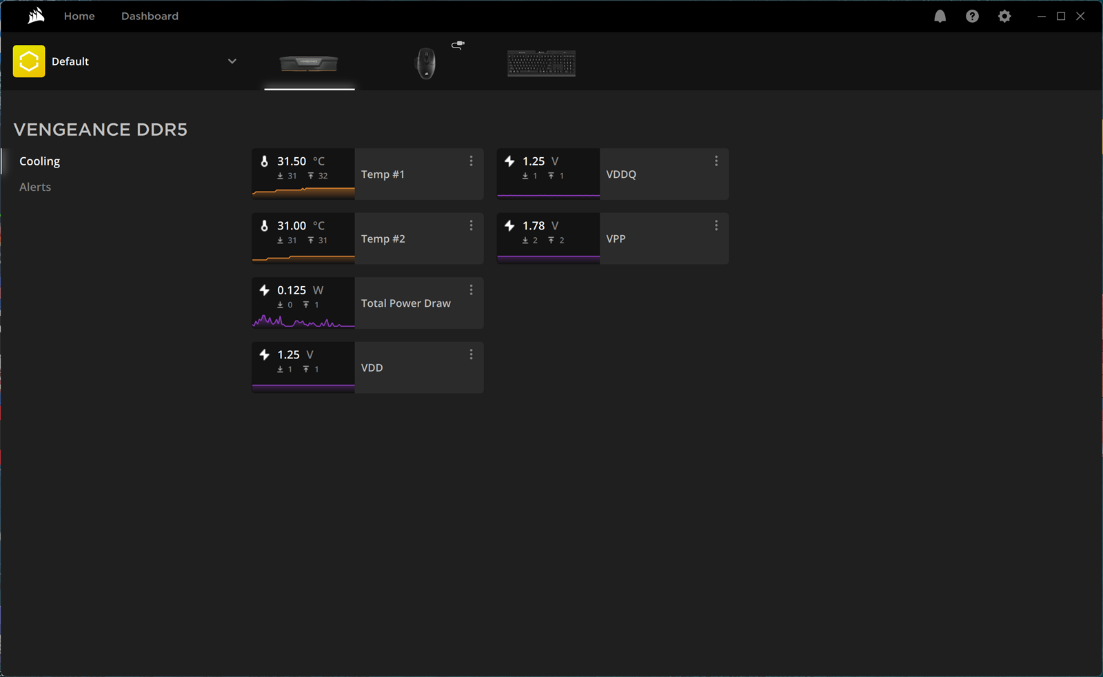The width and height of the screenshot is (1103, 677).
Task: Click the 31.00 °C temperature reading
Action: pos(301,225)
